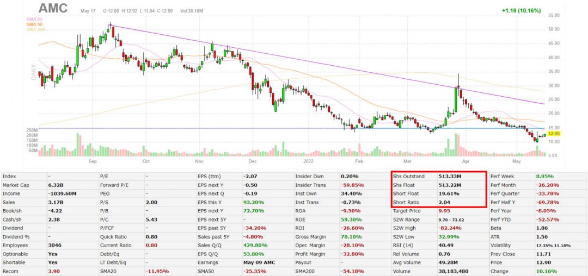Click the Profit Margin value -32.80%

pos(352,254)
